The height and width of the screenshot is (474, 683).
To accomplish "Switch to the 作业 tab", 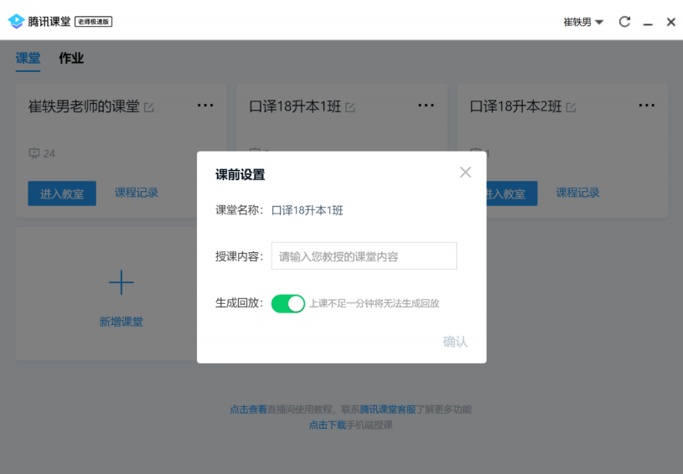I will point(71,58).
